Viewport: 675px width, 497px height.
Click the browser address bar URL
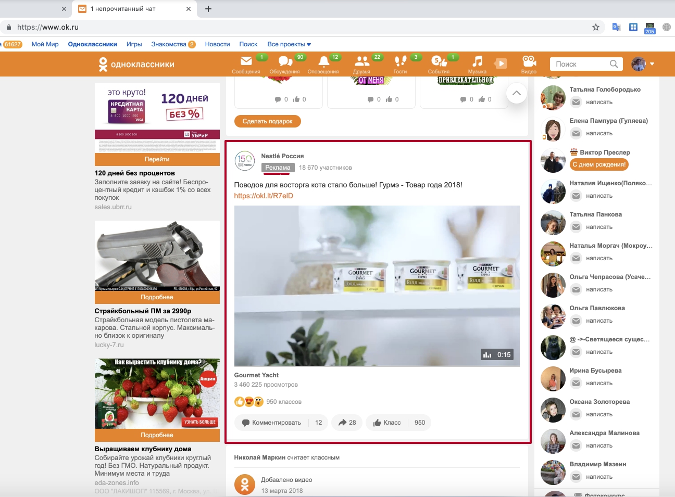[x=48, y=27]
